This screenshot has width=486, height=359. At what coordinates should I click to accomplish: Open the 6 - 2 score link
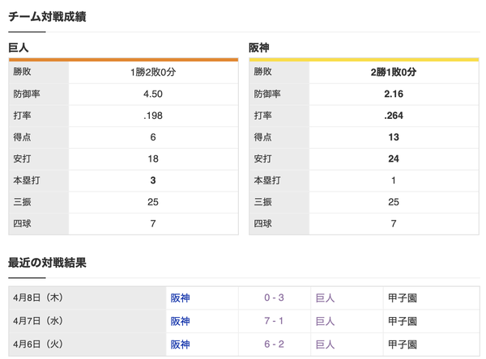(x=274, y=344)
